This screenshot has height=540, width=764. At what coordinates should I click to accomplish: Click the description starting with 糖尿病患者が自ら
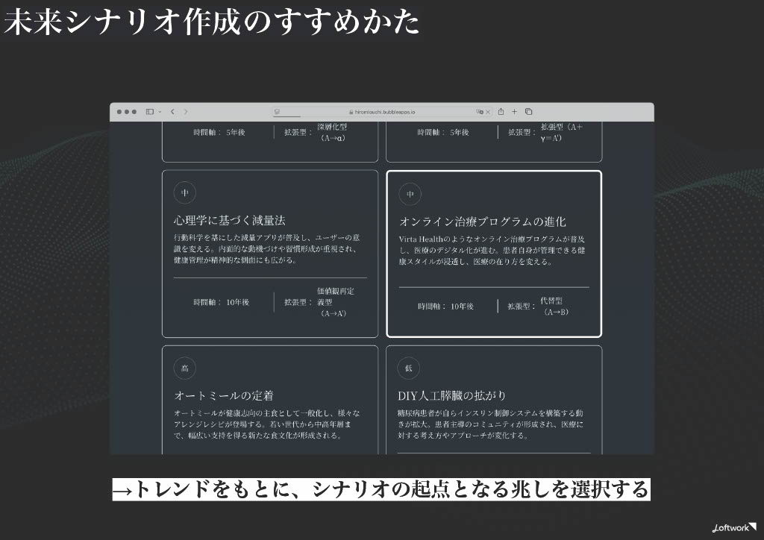click(491, 424)
